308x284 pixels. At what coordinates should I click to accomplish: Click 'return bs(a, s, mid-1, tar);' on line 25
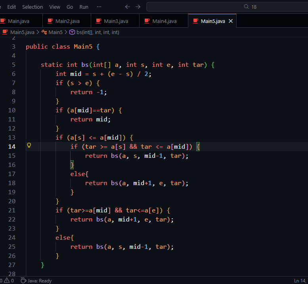coord(122,247)
